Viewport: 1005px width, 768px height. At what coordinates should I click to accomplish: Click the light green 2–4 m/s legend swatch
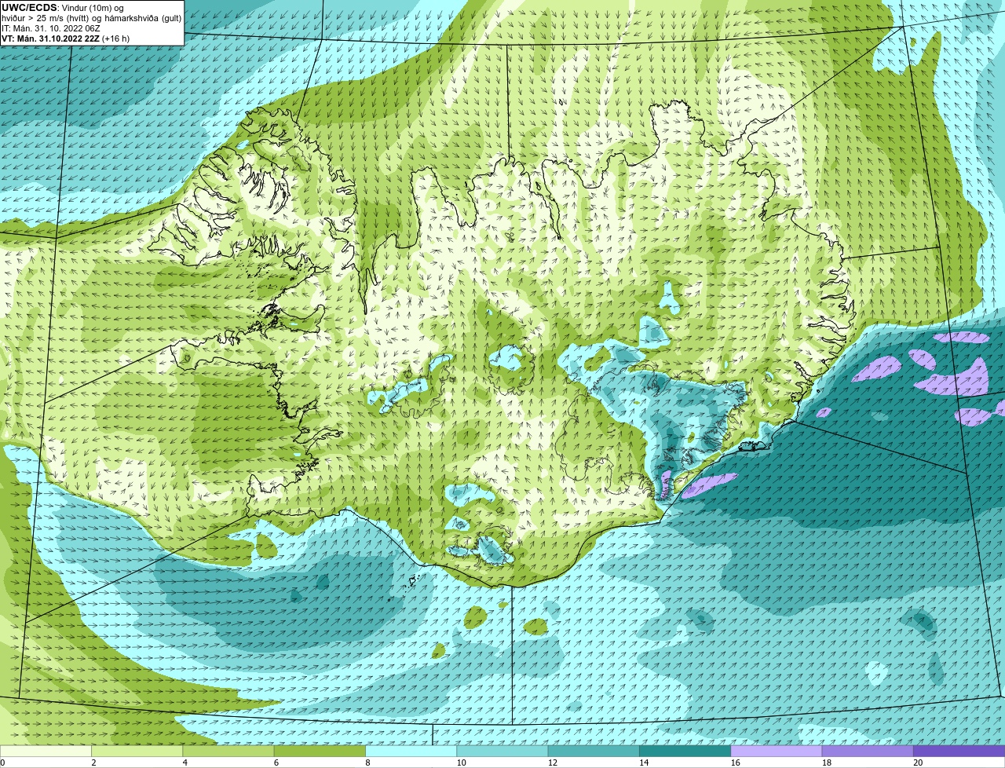click(137, 752)
